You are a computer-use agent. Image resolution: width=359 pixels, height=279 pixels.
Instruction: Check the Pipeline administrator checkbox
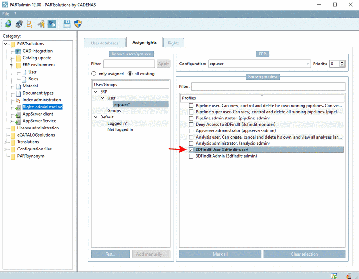pyautogui.click(x=191, y=118)
